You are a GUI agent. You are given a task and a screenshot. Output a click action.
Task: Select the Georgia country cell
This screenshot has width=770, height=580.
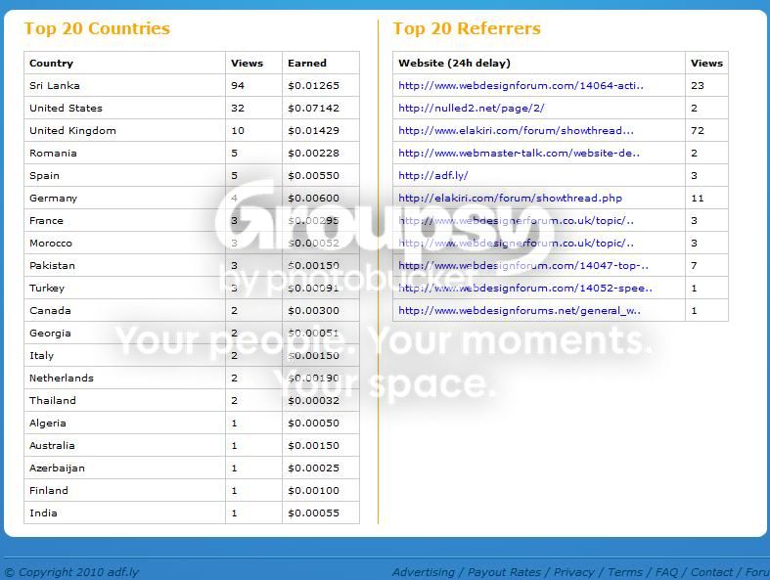pyautogui.click(x=124, y=334)
